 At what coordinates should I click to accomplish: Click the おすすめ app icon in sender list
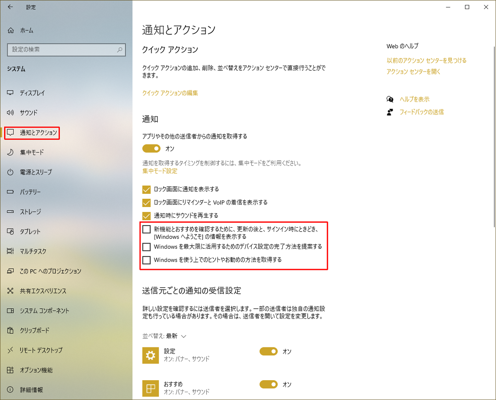point(150,388)
